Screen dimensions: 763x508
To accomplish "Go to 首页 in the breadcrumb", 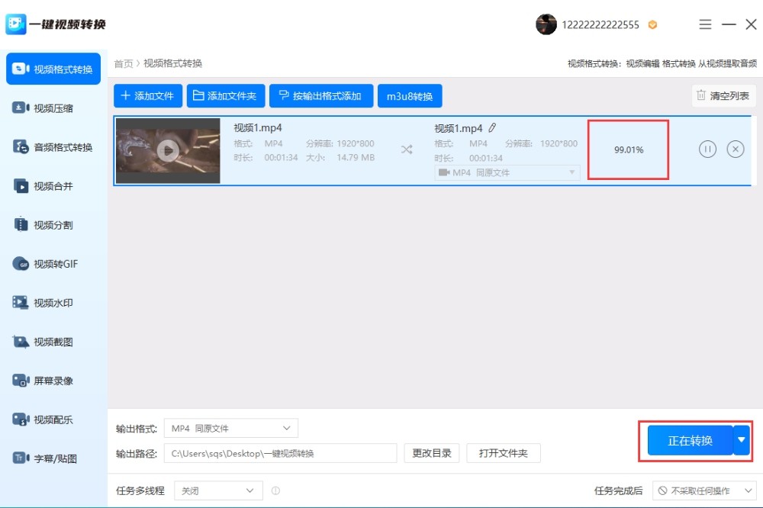I will click(x=124, y=63).
